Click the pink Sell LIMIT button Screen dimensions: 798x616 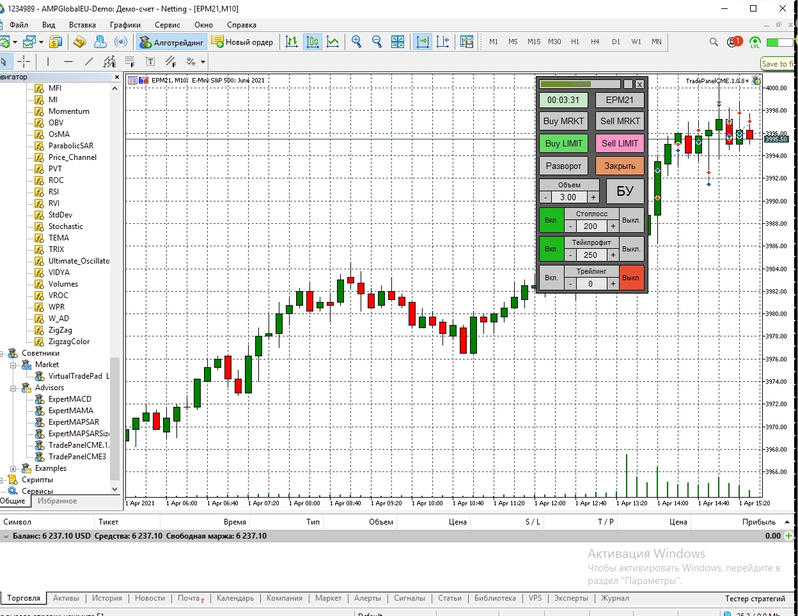click(620, 143)
